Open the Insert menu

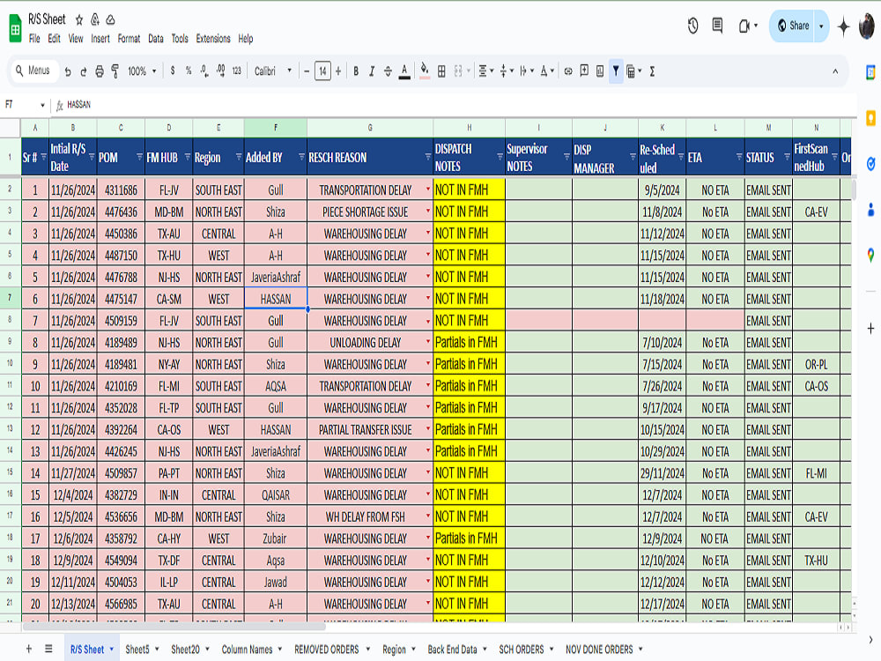pos(100,39)
